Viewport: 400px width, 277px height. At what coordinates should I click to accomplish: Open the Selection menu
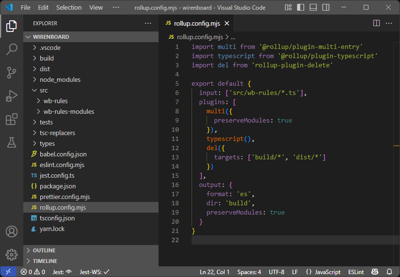pyautogui.click(x=69, y=8)
